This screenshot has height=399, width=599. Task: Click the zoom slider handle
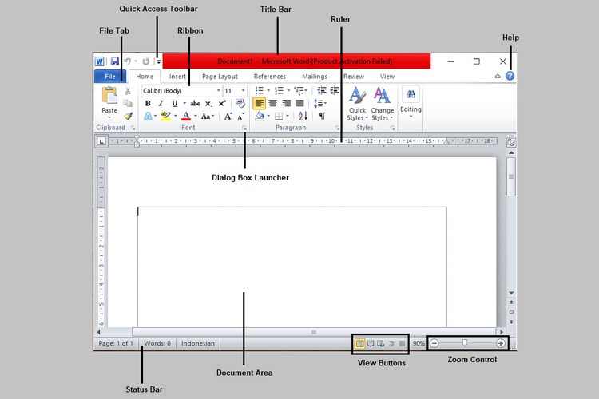tap(465, 343)
